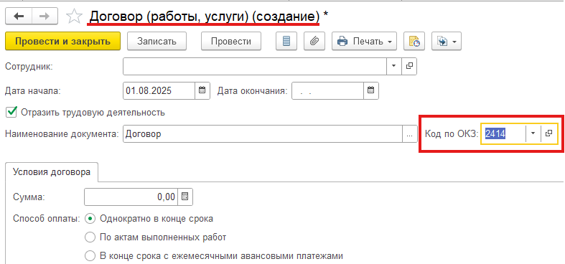Click the 'Дата окончания' date field
Image resolution: width=565 pixels, height=264 pixels.
click(x=327, y=90)
